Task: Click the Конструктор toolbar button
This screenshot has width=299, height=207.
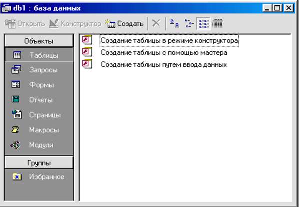Action: pos(75,24)
